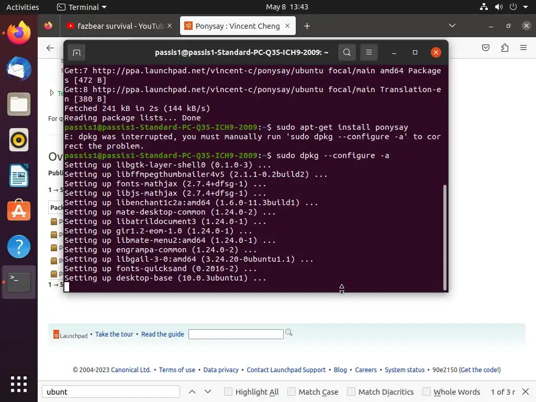The width and height of the screenshot is (536, 402).
Task: Show Applications grid at dock bottom
Action: [19, 384]
